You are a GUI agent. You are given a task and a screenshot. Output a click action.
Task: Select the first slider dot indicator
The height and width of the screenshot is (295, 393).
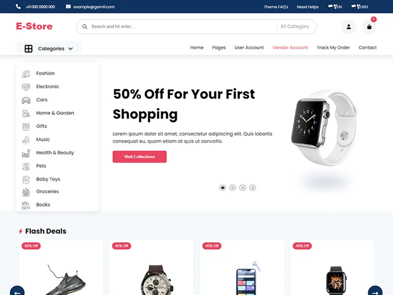click(x=223, y=188)
